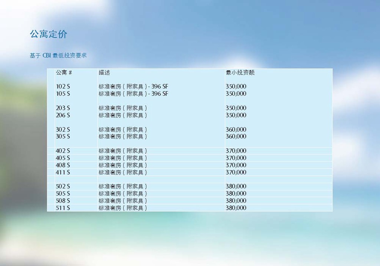The height and width of the screenshot is (266, 380).
Task: Select the 描述 column header
Action: pyautogui.click(x=104, y=73)
